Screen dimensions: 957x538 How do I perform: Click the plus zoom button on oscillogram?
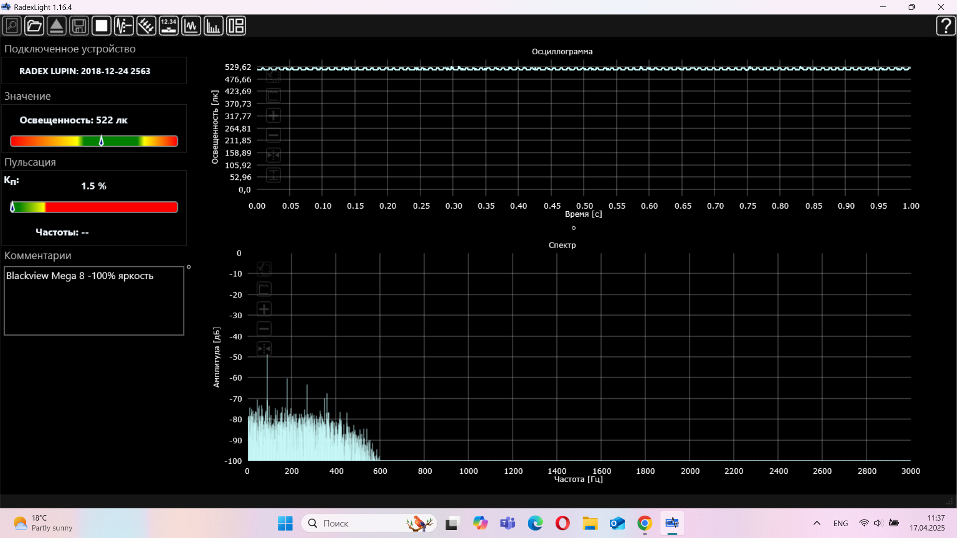point(273,116)
